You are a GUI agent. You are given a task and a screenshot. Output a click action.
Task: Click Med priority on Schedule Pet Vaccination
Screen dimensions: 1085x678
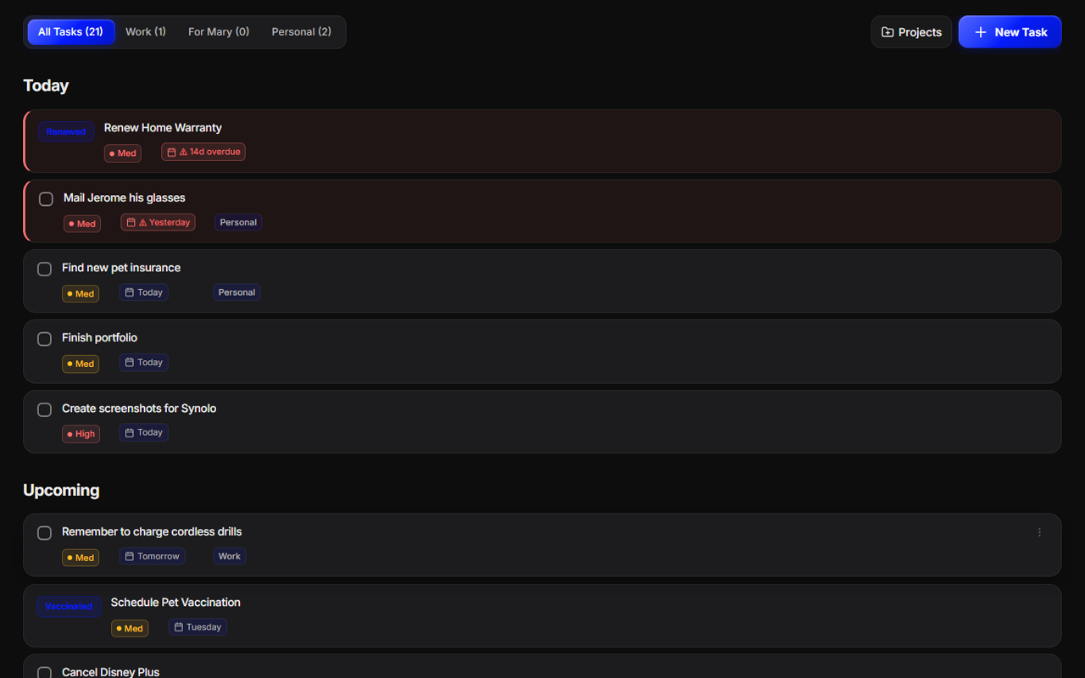tap(130, 629)
